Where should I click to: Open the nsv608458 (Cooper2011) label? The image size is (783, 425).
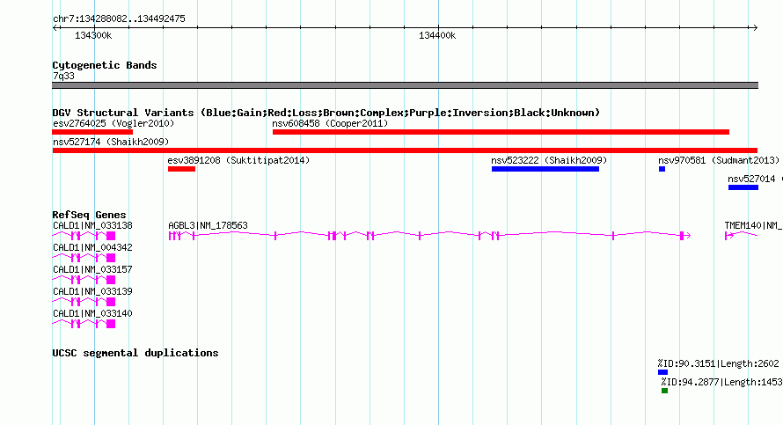click(x=330, y=123)
